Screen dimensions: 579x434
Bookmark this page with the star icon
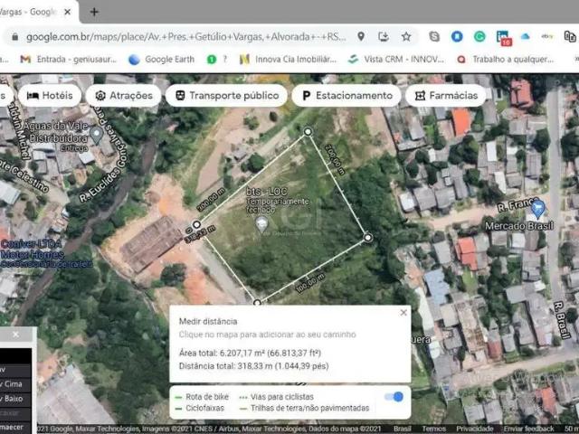click(x=406, y=36)
